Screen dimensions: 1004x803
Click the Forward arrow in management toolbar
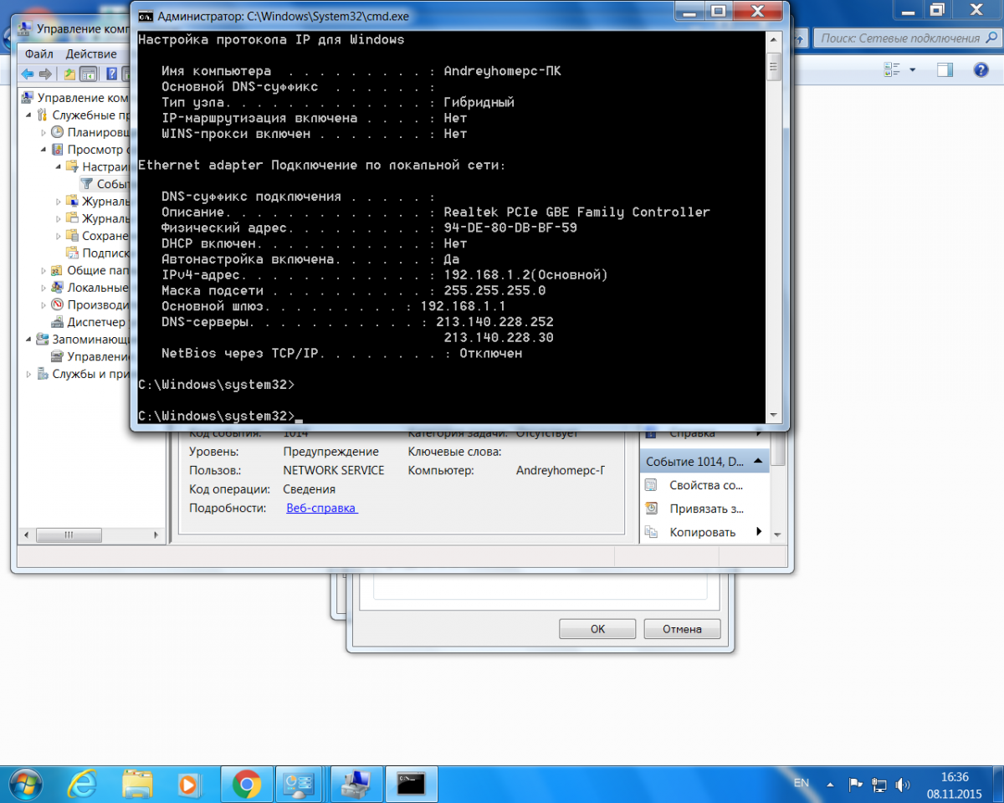[45, 74]
